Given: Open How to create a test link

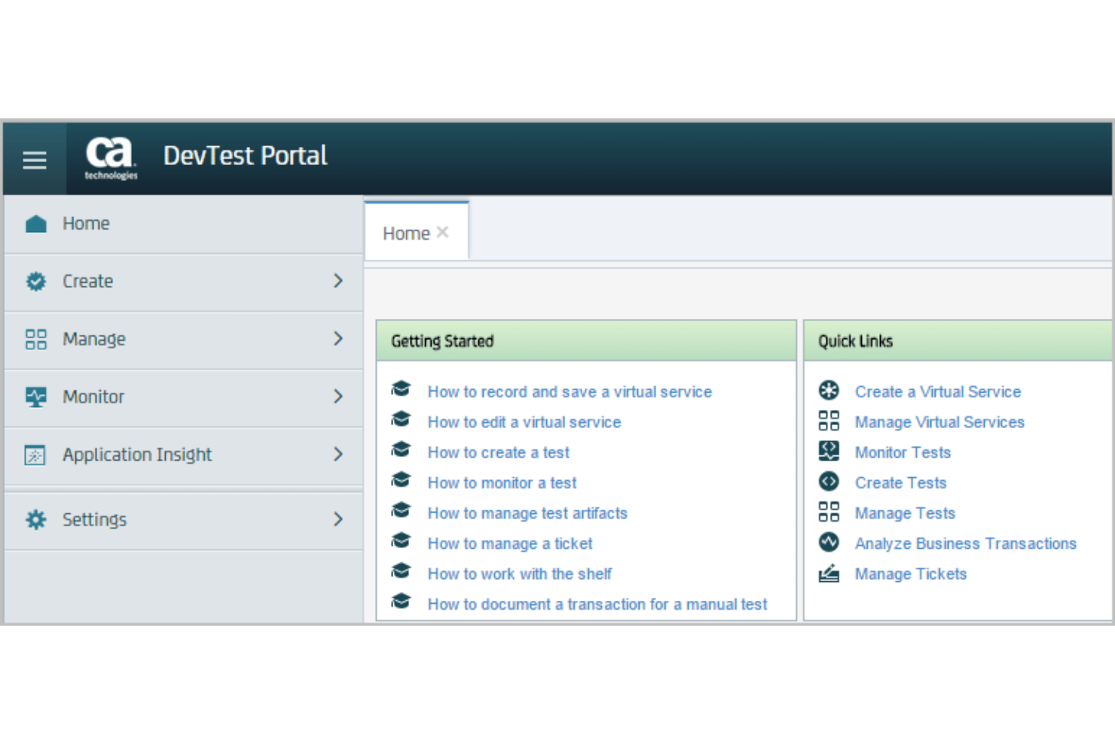Looking at the screenshot, I should (x=499, y=452).
